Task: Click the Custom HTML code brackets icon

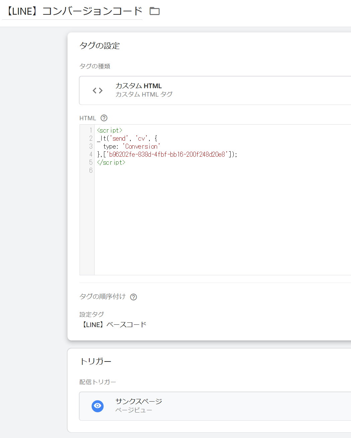Action: point(98,91)
